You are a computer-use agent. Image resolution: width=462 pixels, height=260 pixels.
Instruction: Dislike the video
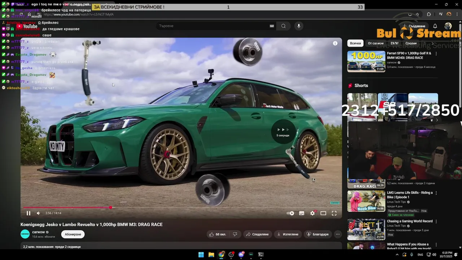tap(235, 234)
